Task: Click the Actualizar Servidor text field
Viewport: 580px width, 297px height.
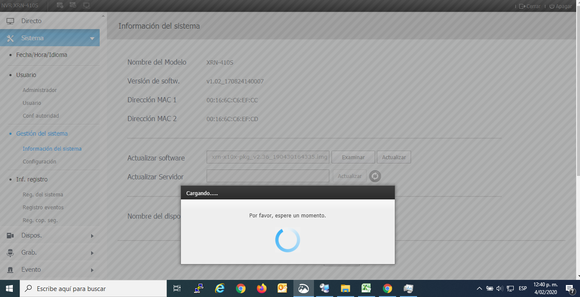Action: pos(268,176)
